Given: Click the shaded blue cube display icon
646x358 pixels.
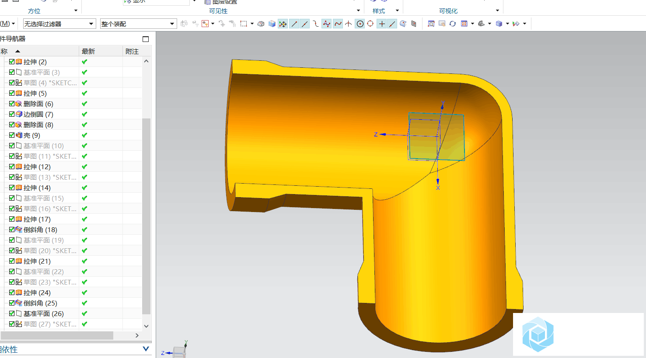Looking at the screenshot, I should tap(499, 24).
